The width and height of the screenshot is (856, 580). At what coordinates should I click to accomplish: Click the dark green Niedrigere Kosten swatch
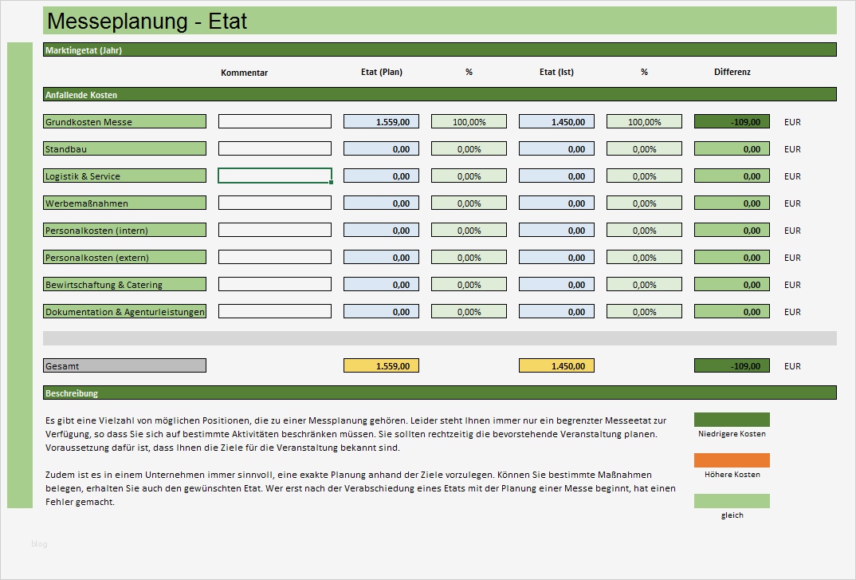pos(732,420)
